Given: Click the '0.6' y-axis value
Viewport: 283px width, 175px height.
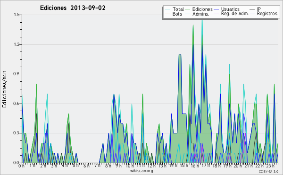Looking at the screenshot, I should pos(17,104).
